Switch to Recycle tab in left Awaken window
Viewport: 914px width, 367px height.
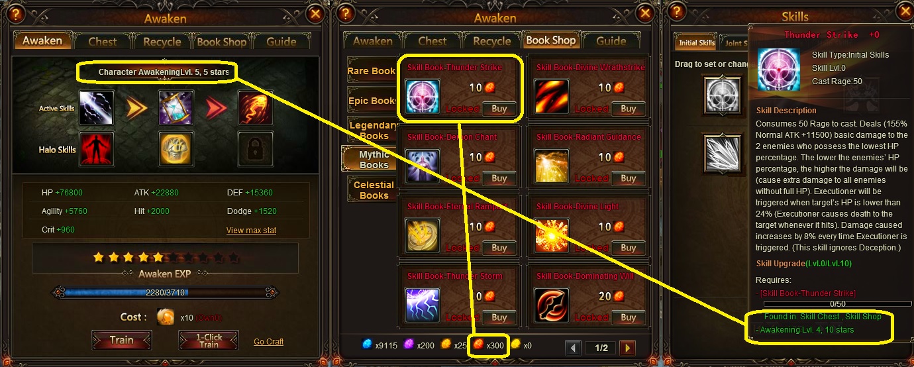pyautogui.click(x=162, y=41)
